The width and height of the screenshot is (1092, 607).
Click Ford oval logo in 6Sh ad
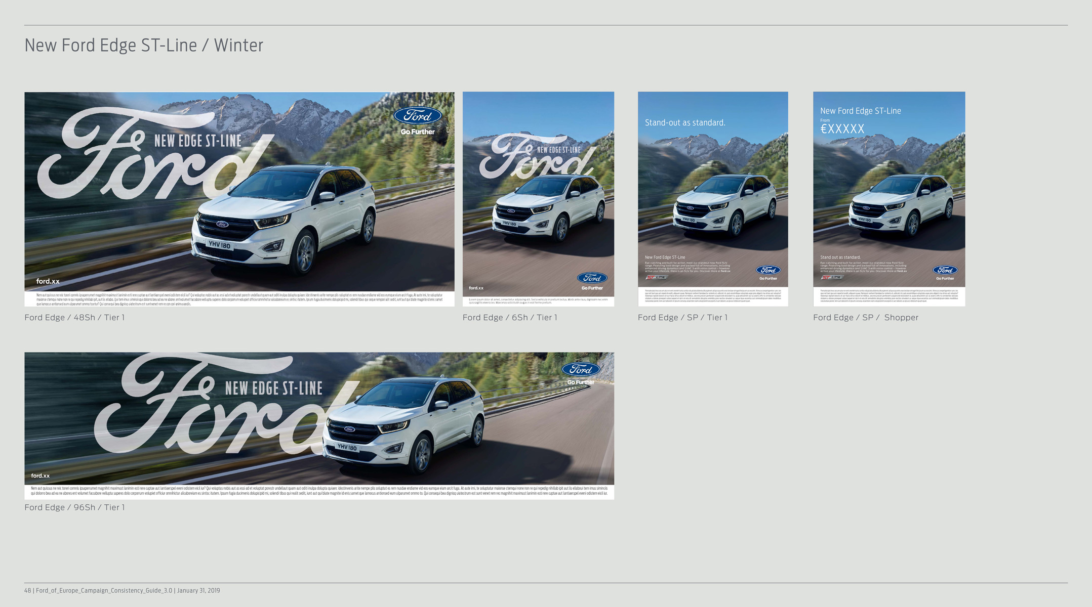click(592, 278)
